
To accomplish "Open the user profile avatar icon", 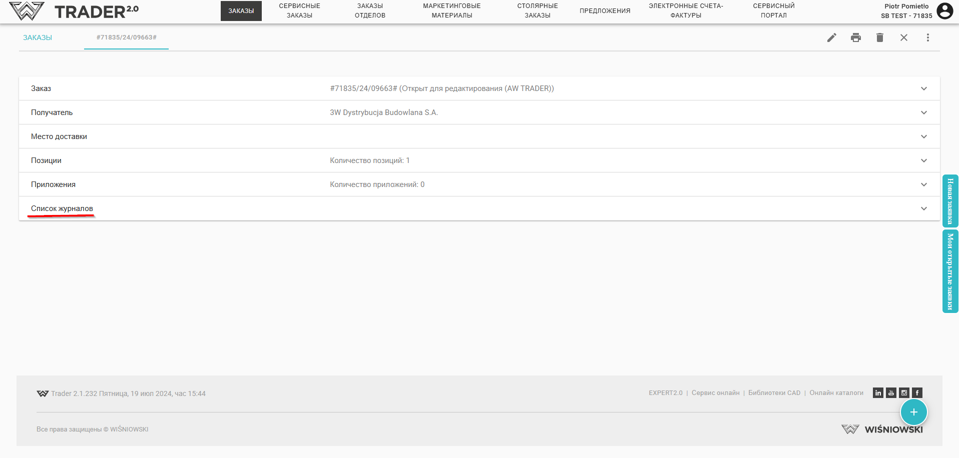I will click(x=944, y=11).
